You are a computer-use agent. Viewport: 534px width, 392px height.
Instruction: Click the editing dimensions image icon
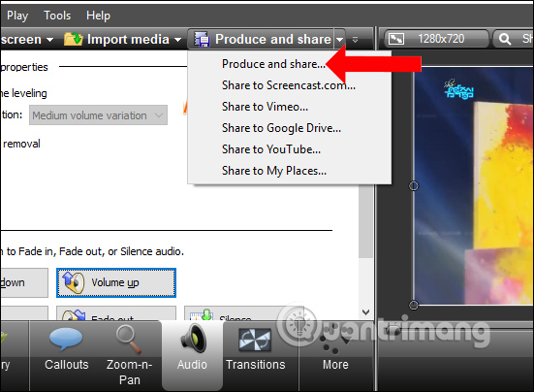396,39
